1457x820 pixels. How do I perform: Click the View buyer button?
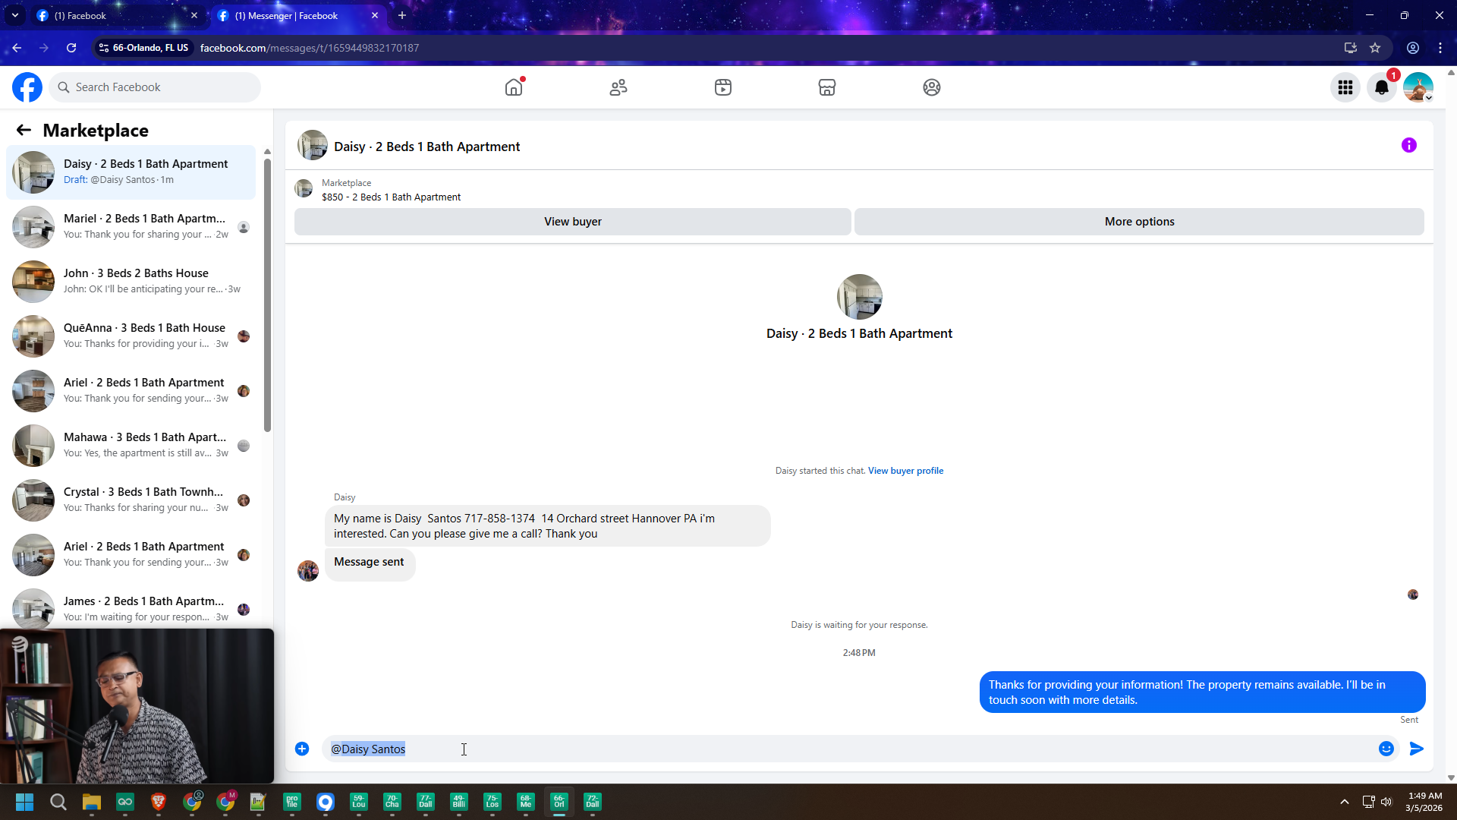573,222
